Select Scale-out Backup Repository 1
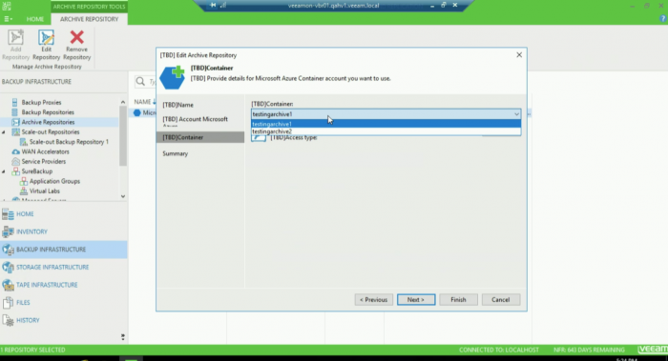 (x=69, y=142)
